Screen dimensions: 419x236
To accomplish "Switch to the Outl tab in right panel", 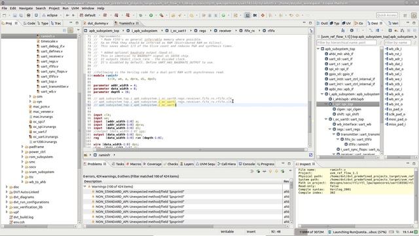I will pyautogui.click(x=322, y=24).
